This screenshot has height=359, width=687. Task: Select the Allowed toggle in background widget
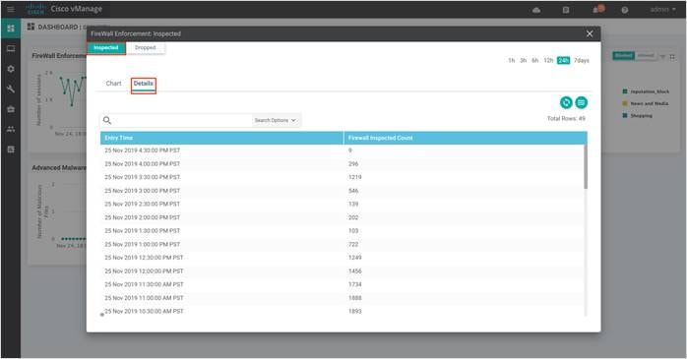(x=646, y=56)
